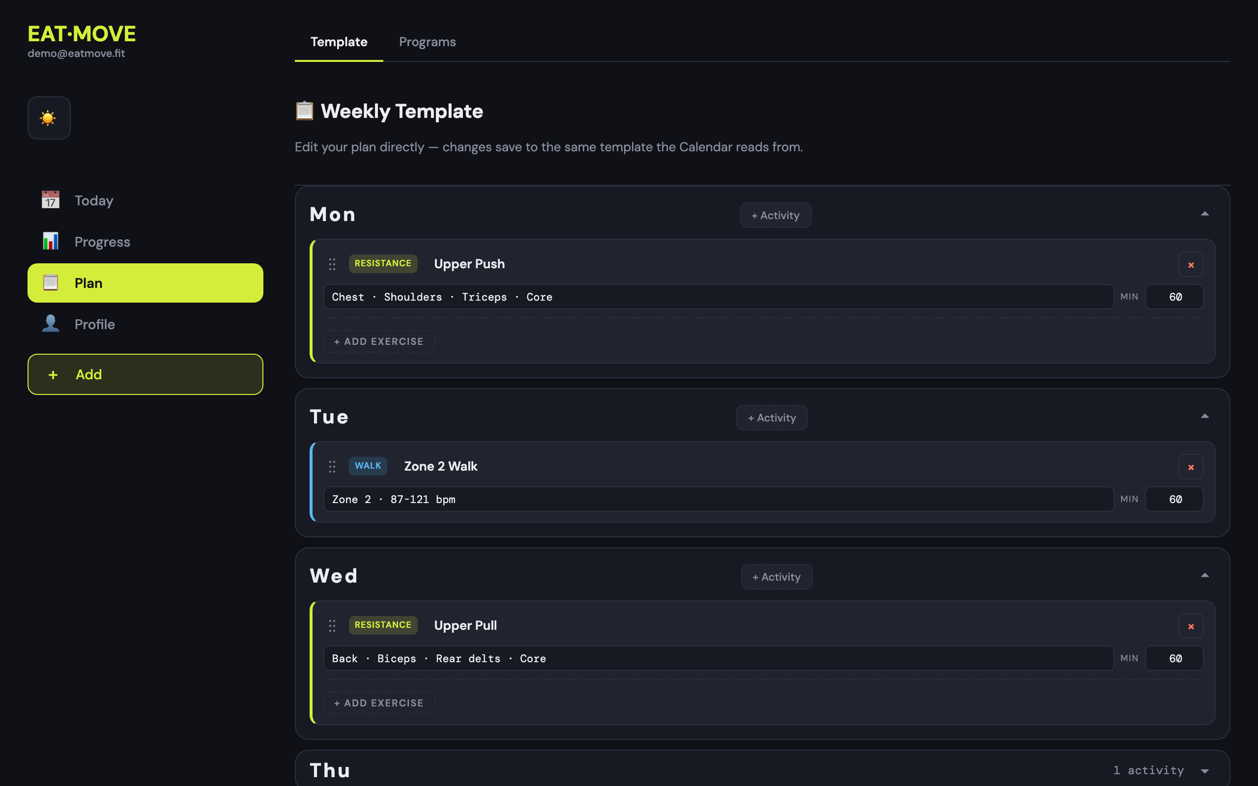Edit Upper Push minutes value
The height and width of the screenshot is (786, 1258).
point(1174,297)
